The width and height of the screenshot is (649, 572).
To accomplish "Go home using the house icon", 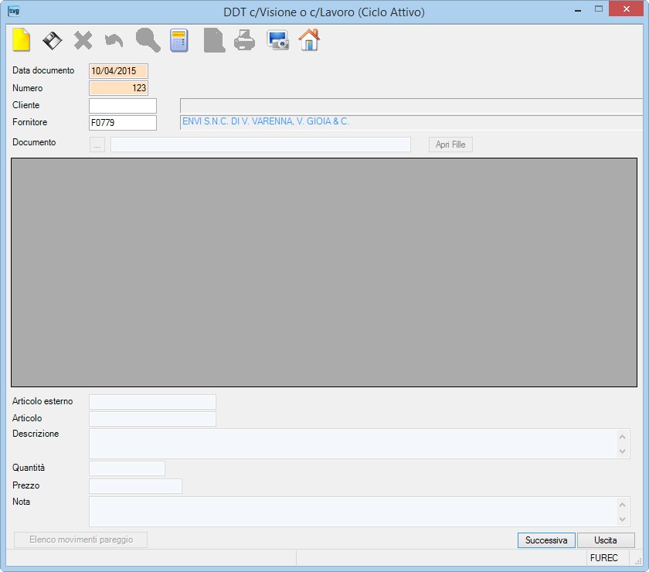I will coord(309,39).
